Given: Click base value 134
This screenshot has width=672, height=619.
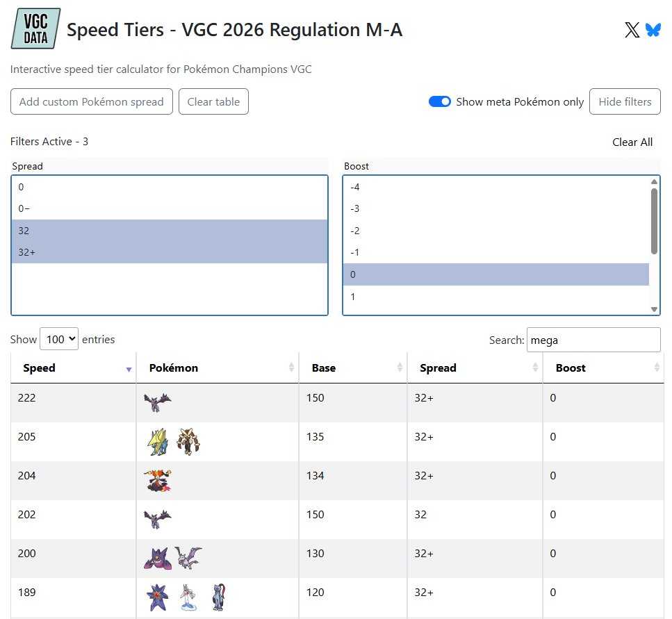Looking at the screenshot, I should pyautogui.click(x=315, y=475).
